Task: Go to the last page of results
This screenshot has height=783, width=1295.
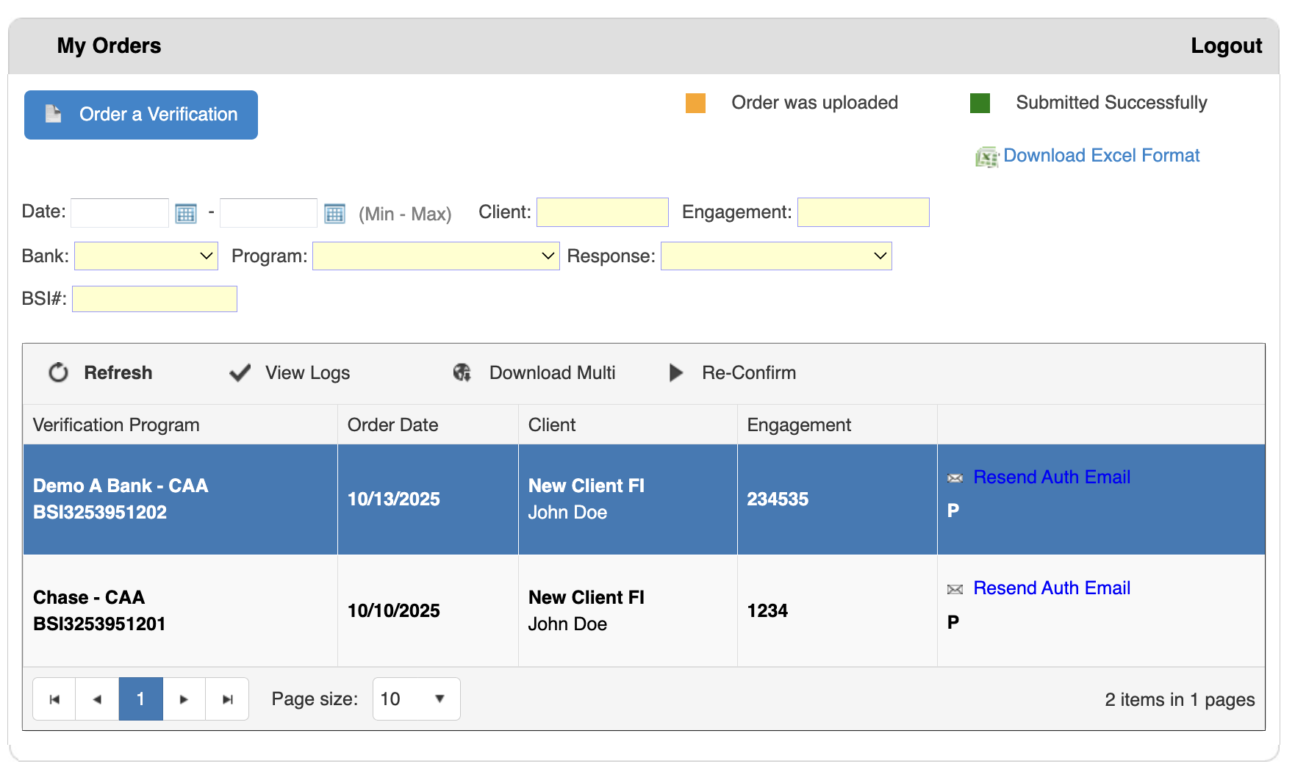Action: tap(227, 699)
